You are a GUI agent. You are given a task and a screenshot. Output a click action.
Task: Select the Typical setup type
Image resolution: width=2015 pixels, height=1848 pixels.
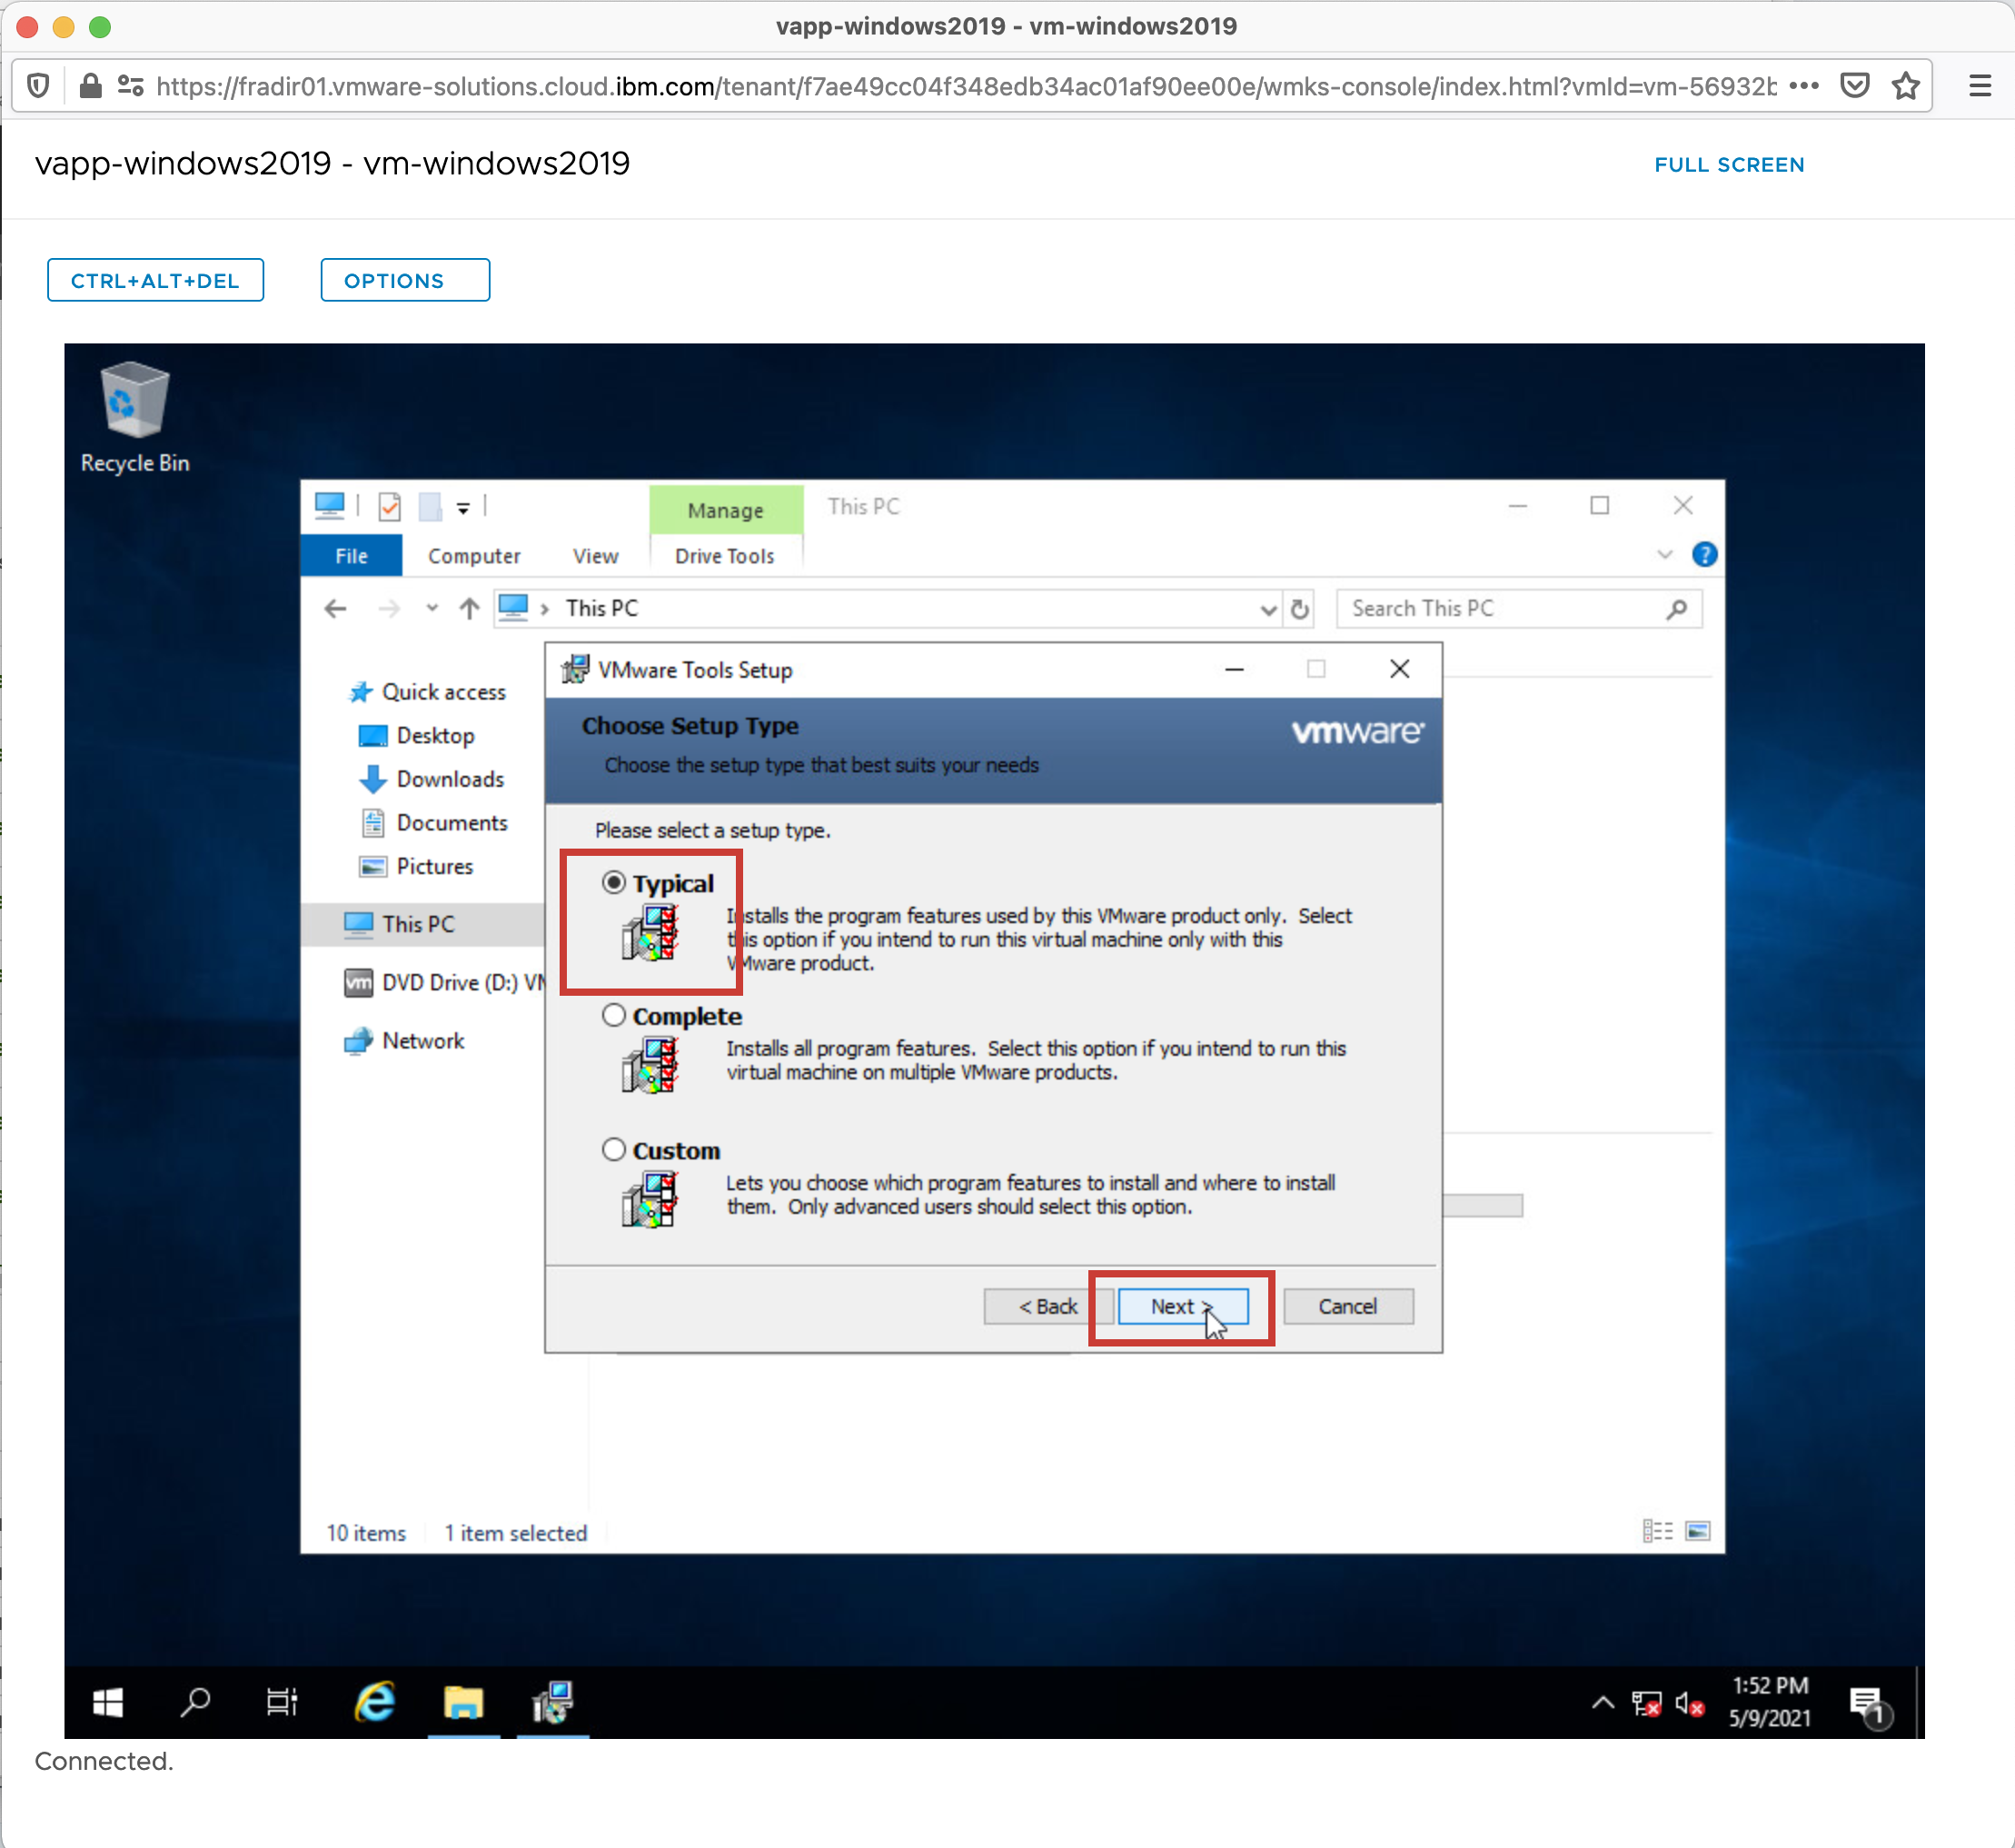pyautogui.click(x=614, y=882)
